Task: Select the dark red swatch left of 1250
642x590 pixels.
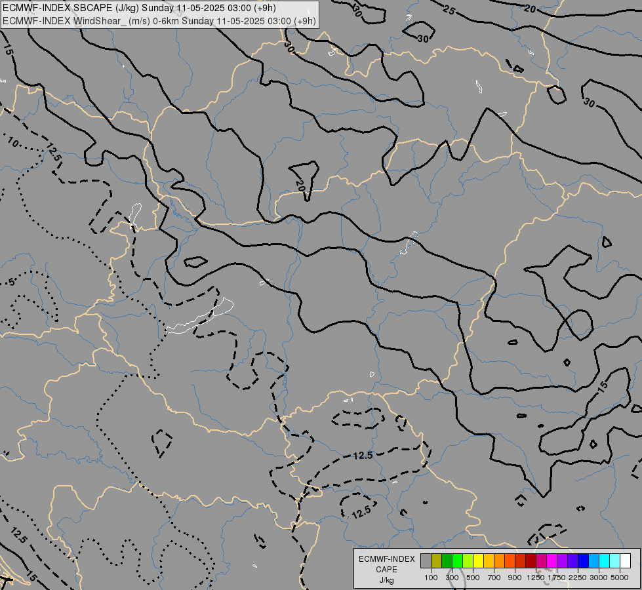Action: (531, 560)
